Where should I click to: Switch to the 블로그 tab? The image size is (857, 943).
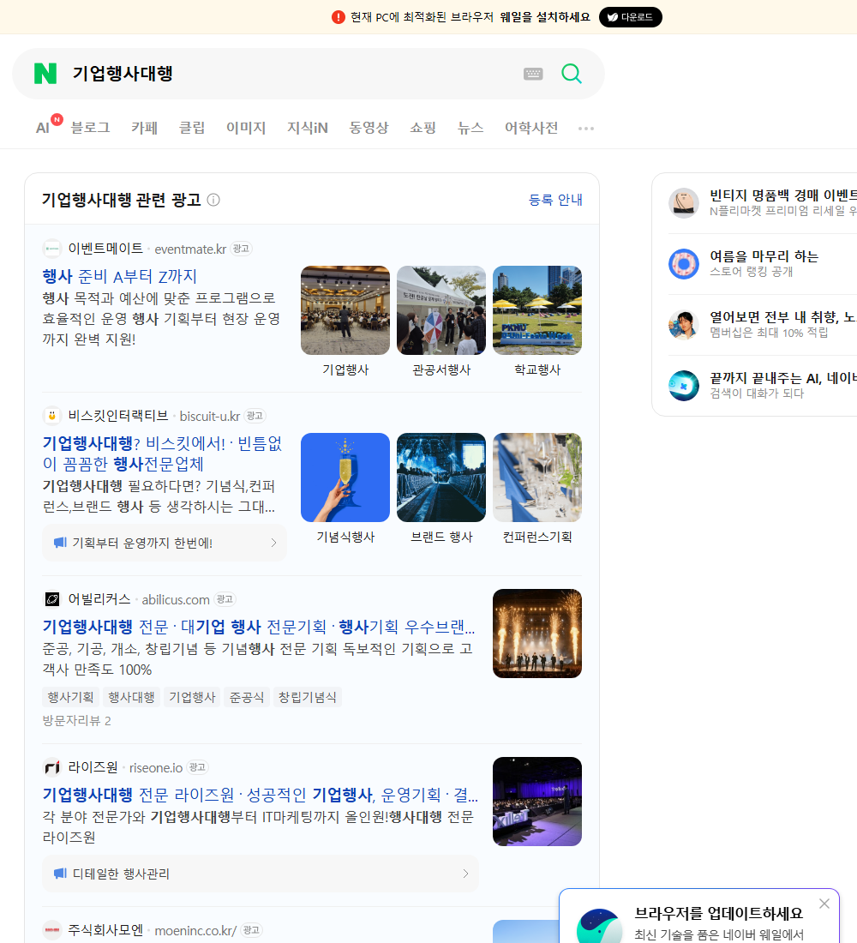90,128
